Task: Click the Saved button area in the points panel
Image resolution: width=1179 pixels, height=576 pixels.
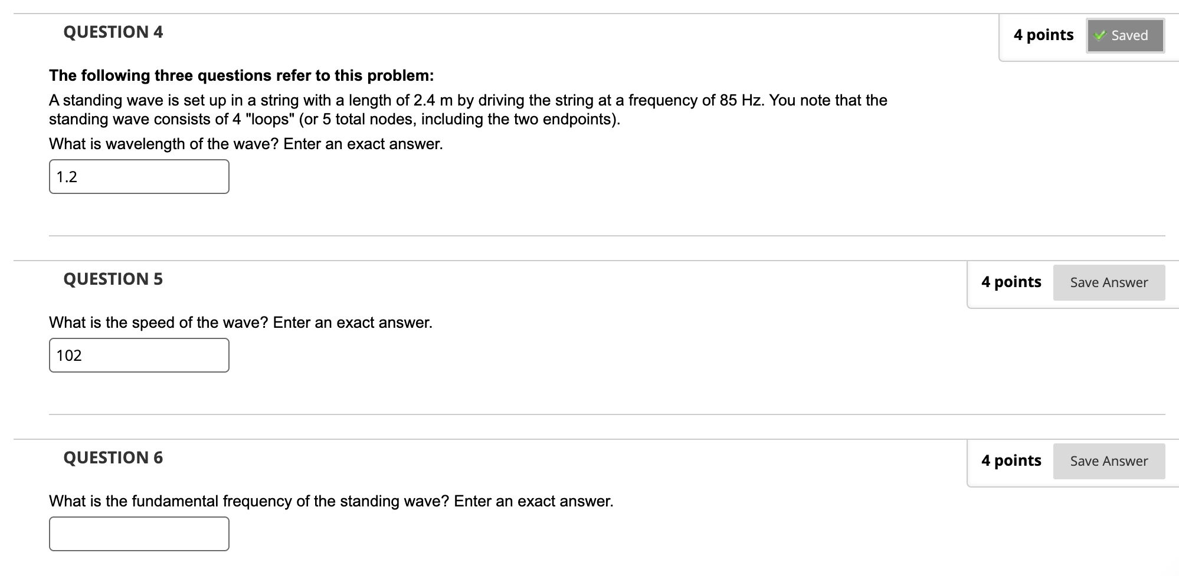Action: (x=1125, y=35)
